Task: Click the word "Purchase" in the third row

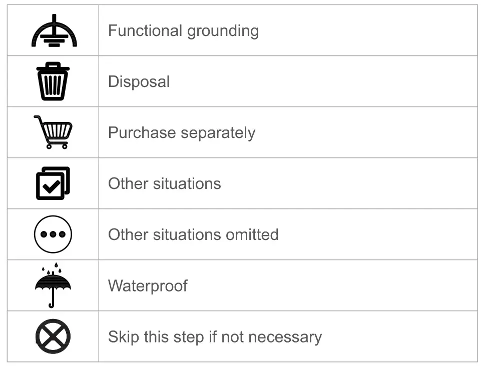Action: point(142,133)
